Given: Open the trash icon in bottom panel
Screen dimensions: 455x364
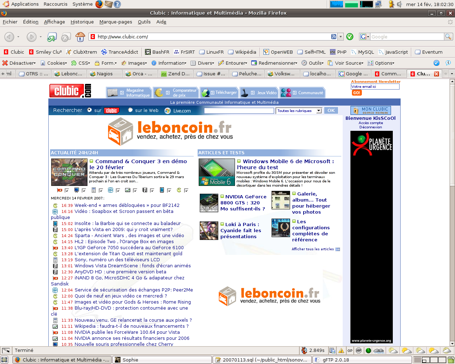Looking at the screenshot, I should coord(451,360).
